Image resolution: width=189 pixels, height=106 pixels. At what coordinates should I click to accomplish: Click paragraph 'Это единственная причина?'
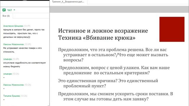pos(108,83)
